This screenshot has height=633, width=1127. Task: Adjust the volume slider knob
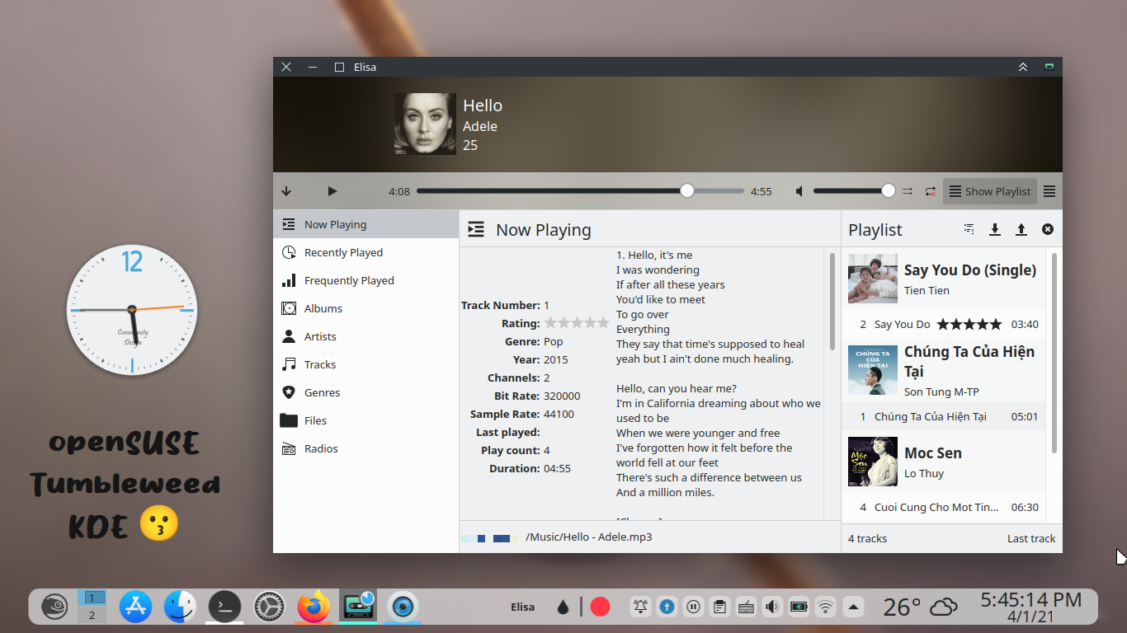click(888, 191)
